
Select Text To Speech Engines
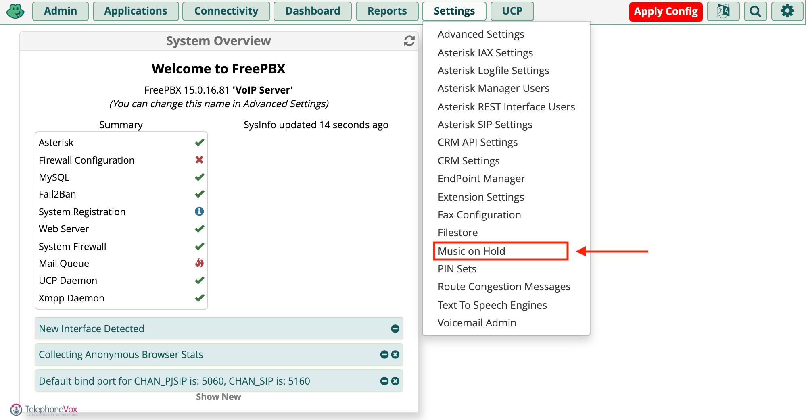point(492,305)
